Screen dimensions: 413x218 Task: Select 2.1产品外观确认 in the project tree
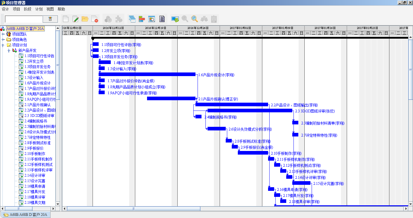pos(38,105)
